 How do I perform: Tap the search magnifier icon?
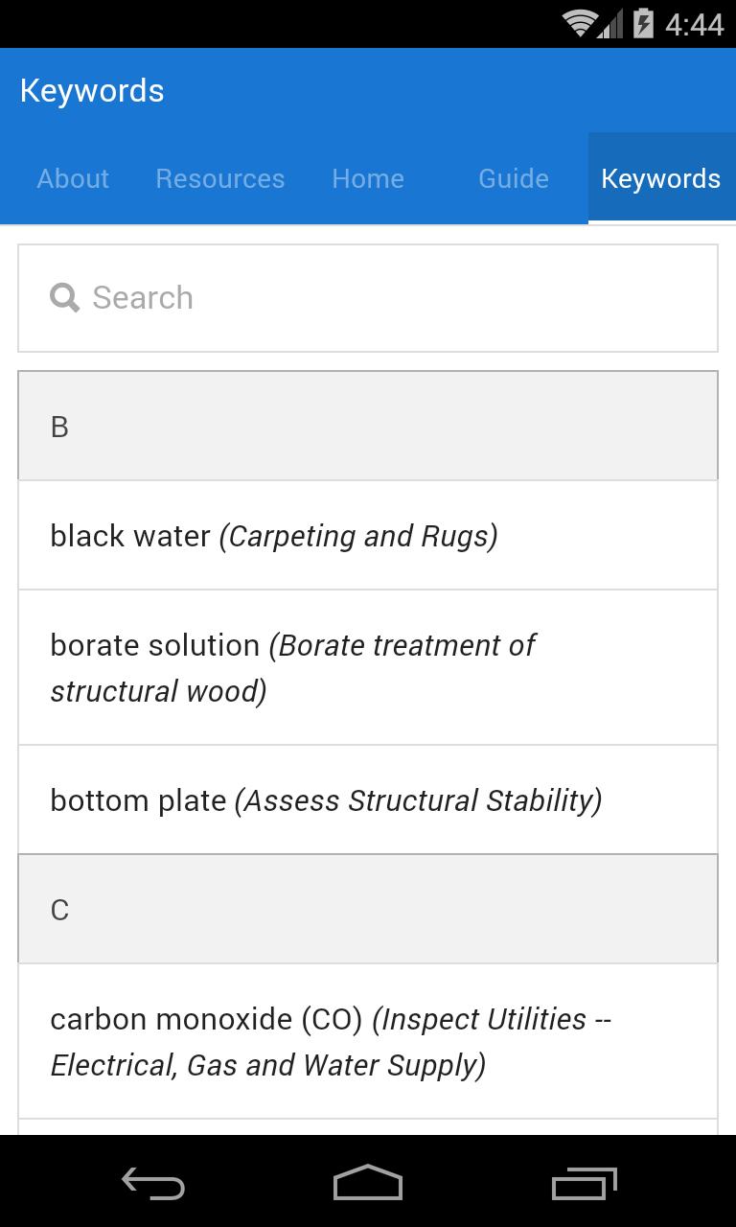[x=65, y=298]
